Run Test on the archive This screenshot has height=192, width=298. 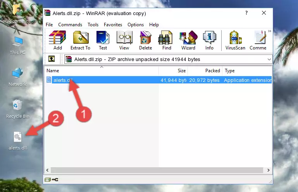(103, 41)
